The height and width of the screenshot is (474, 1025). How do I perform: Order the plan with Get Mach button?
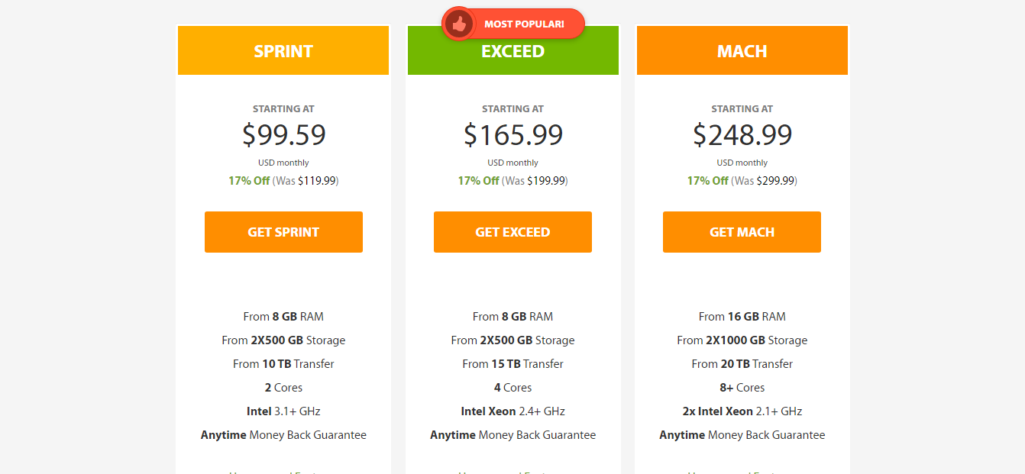click(742, 232)
